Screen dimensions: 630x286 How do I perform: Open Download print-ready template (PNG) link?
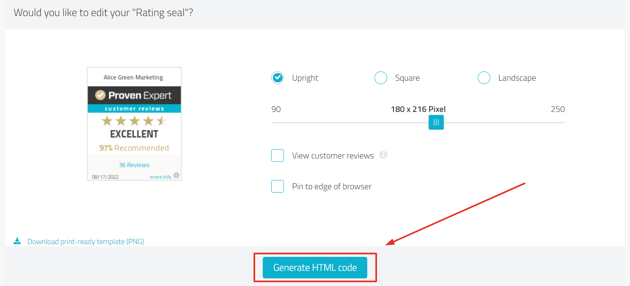[86, 242]
